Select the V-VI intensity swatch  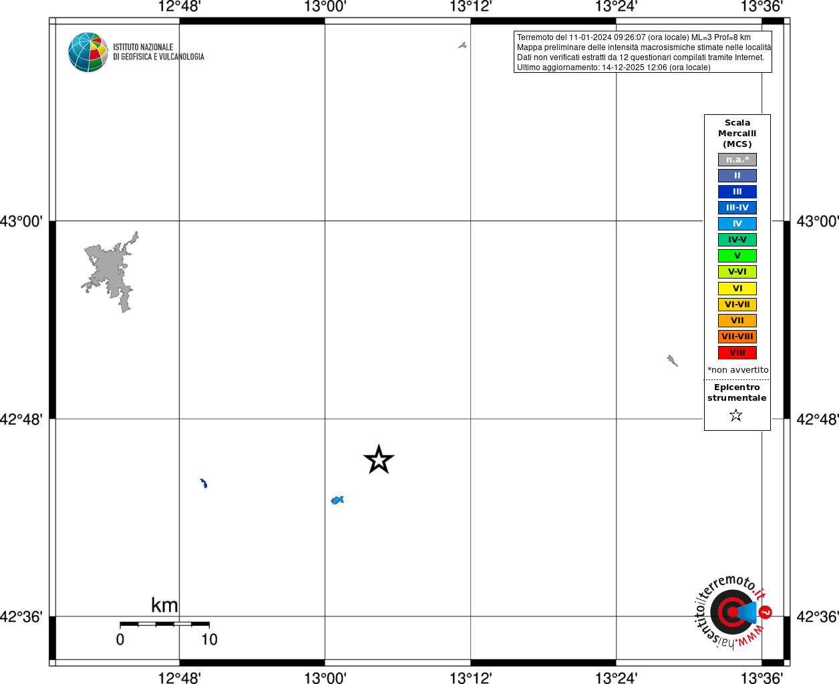pyautogui.click(x=737, y=272)
